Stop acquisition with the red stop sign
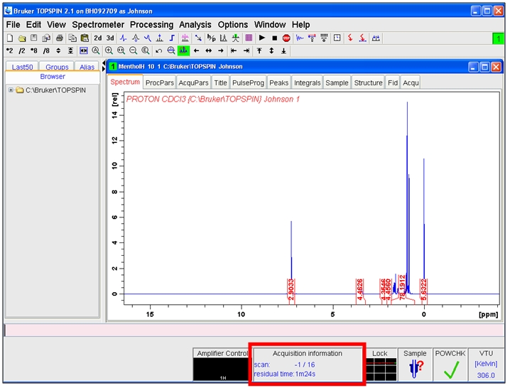This screenshot has width=510, height=388. [x=286, y=38]
